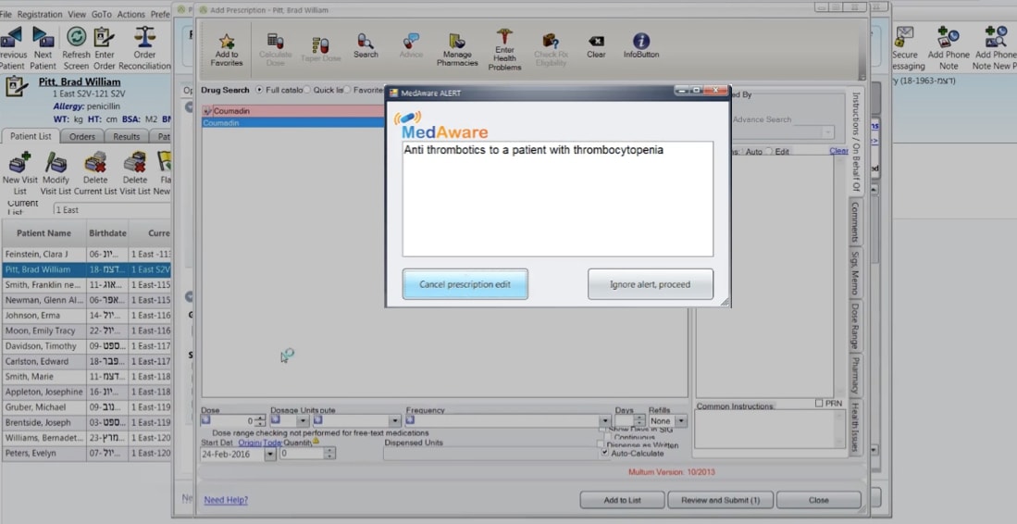
Task: Open prescription Search pill icon
Action: 366,41
